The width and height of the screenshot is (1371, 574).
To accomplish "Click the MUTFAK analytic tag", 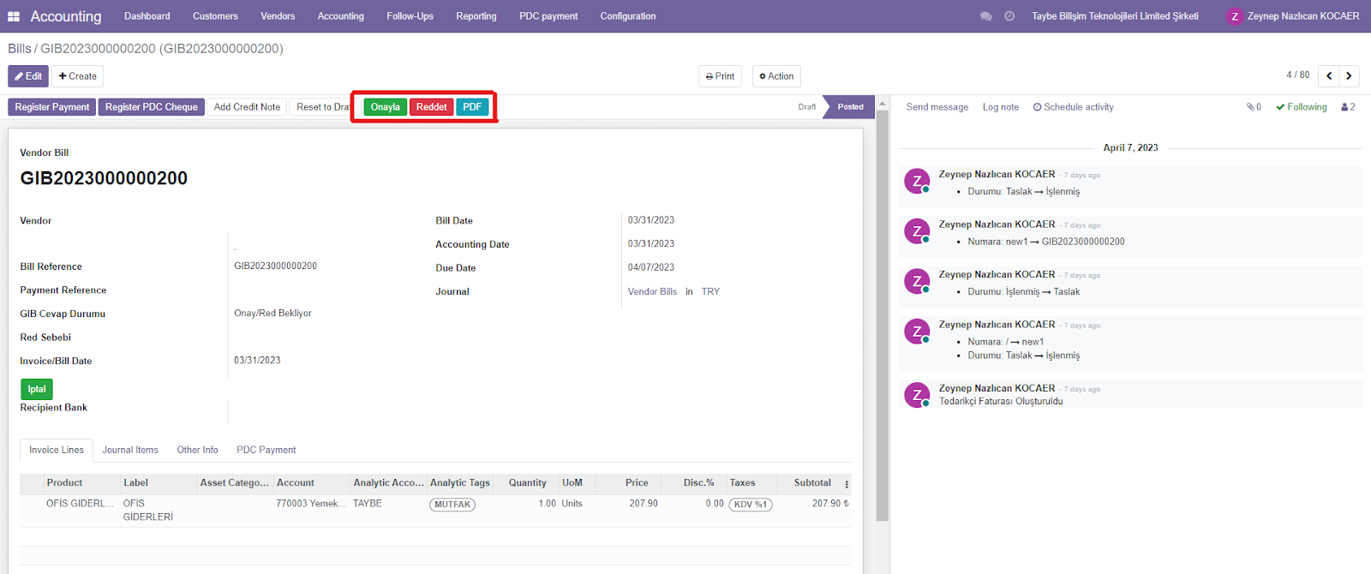I will point(452,505).
